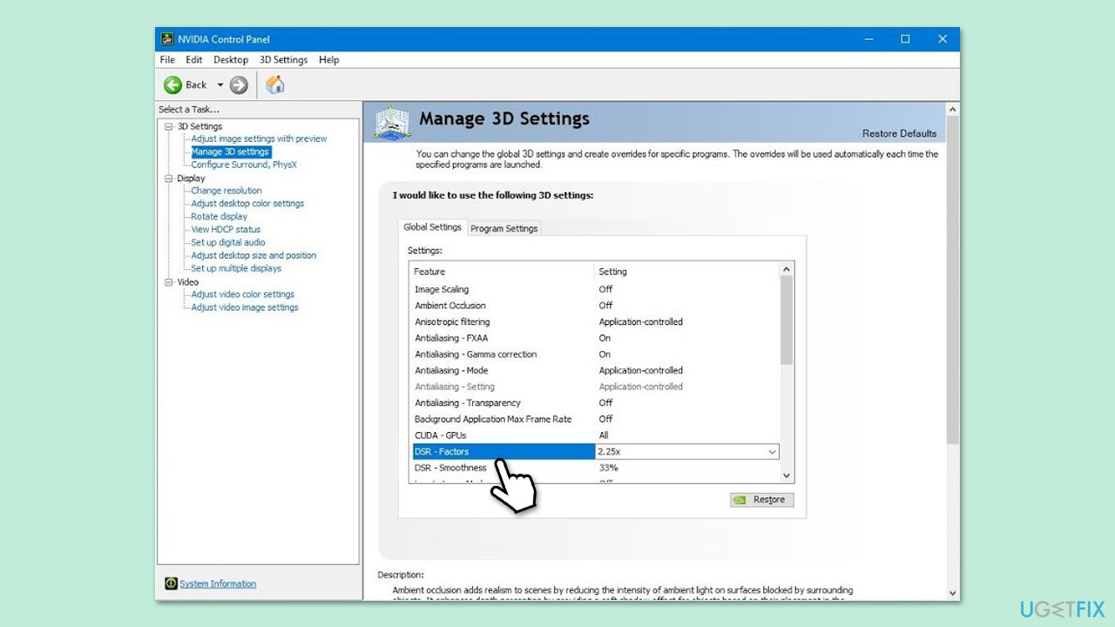Screen dimensions: 1115x627
Task: Select Change resolution in the task tree
Action: point(226,191)
